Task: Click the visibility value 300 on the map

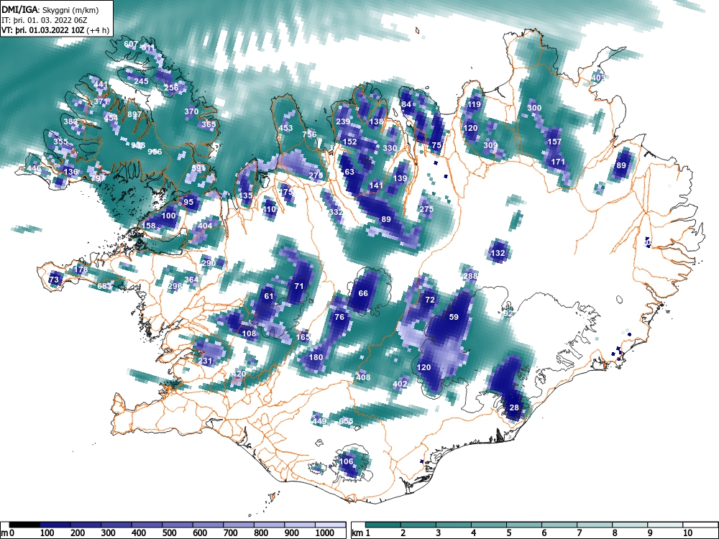Action: [534, 108]
